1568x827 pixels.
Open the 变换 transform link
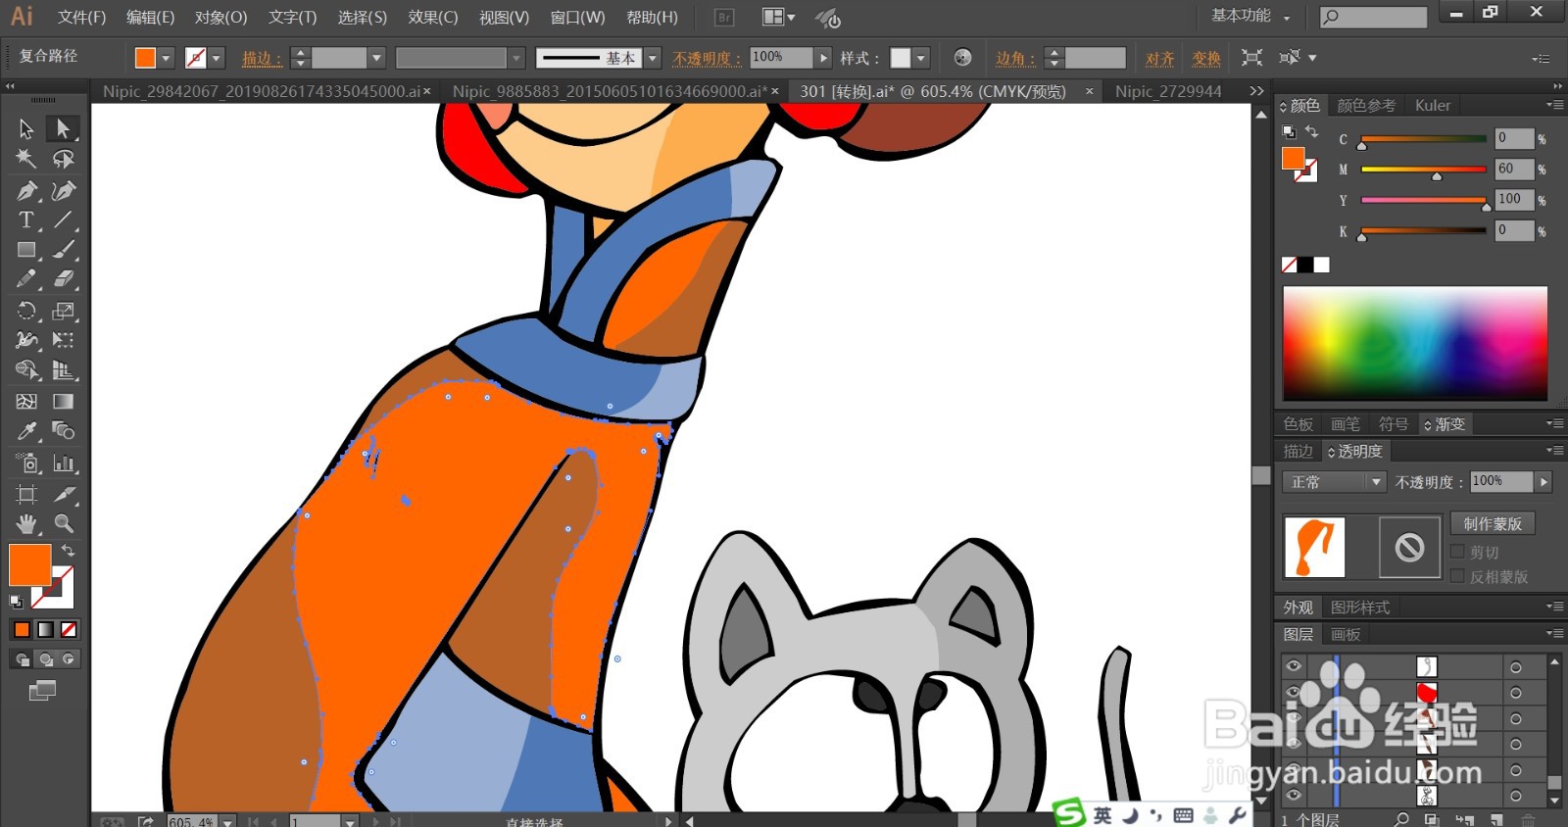click(x=1206, y=58)
